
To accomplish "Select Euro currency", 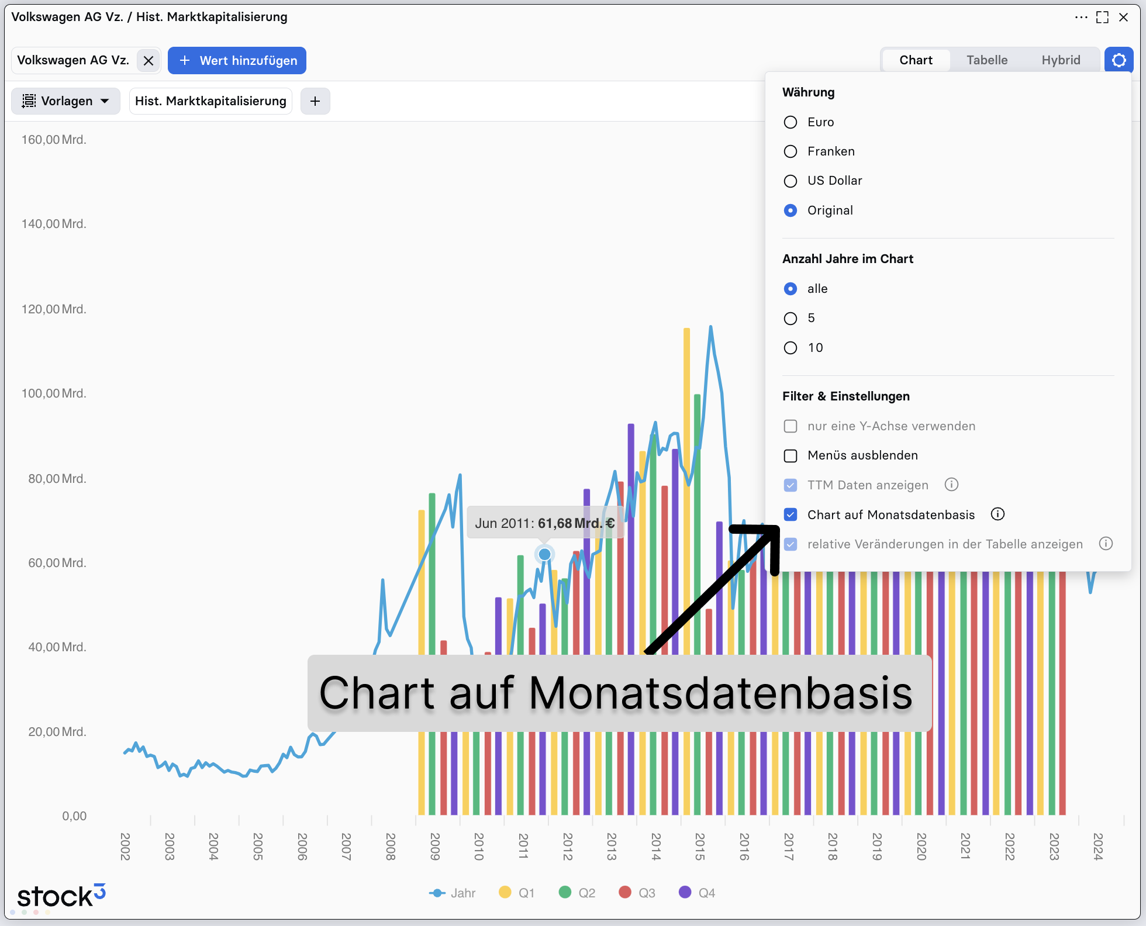I will 791,122.
